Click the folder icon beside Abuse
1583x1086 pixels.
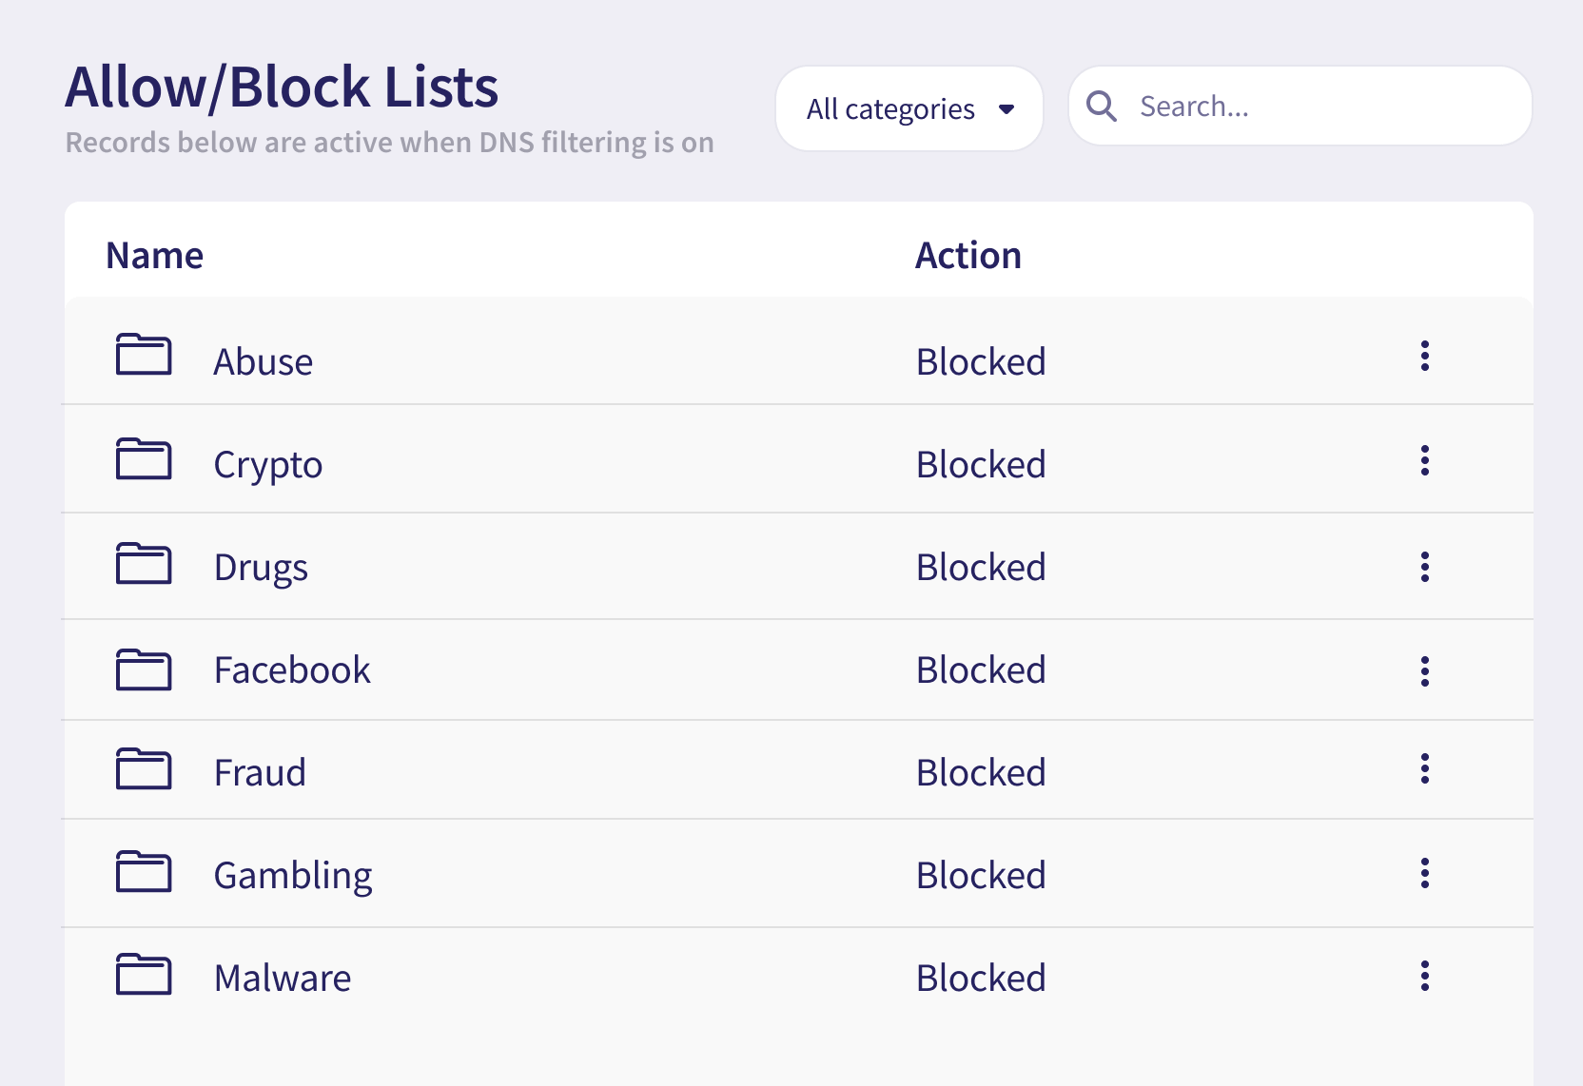144,355
